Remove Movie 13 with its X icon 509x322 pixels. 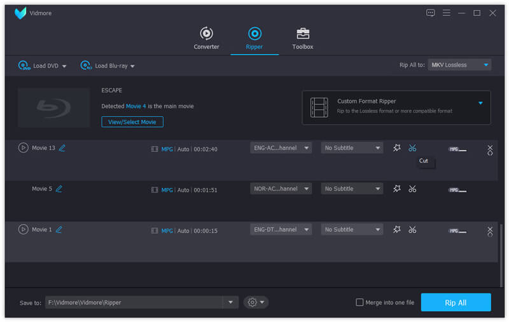point(490,147)
